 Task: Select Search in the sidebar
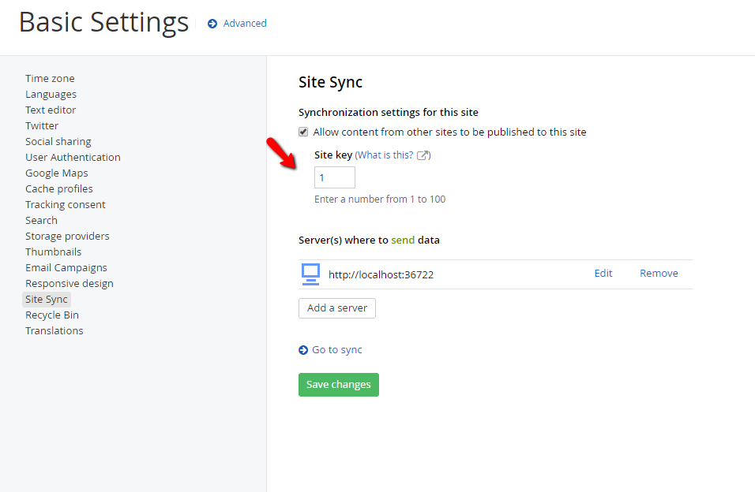[x=41, y=221]
